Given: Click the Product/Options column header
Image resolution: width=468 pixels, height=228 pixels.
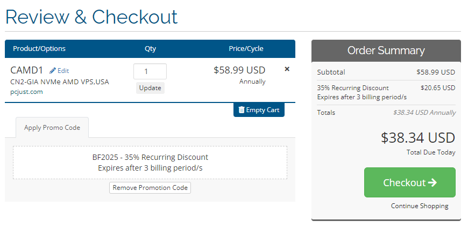Looking at the screenshot, I should coord(39,49).
